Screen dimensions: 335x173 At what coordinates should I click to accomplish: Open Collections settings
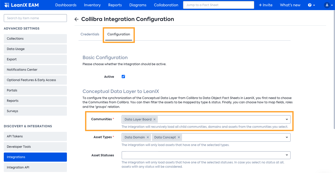point(35,39)
